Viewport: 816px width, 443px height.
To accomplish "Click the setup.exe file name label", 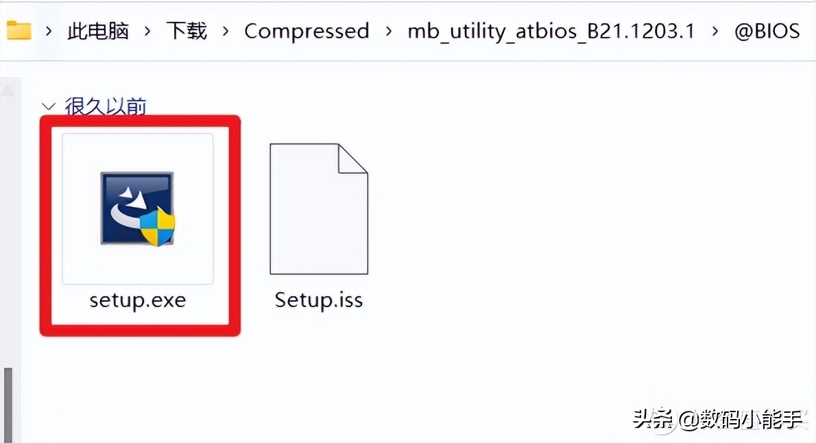I will point(138,300).
